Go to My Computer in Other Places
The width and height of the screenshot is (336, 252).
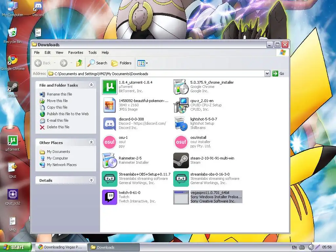pyautogui.click(x=57, y=158)
